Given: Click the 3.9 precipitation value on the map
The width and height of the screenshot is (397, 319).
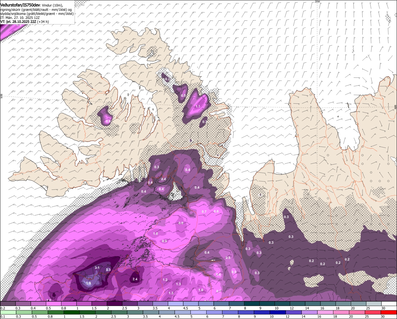Looking at the screenshot, I should pos(88,283).
